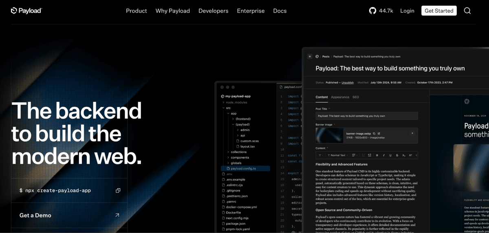Open the Developers menu
489x233 pixels.
(x=214, y=11)
